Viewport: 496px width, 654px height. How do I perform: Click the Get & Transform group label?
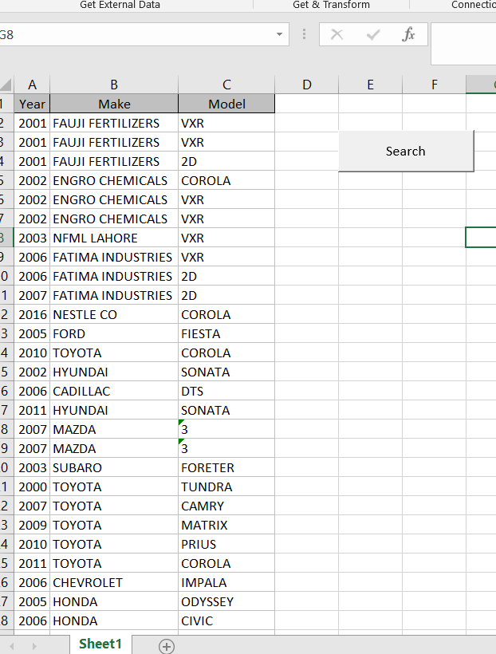click(x=331, y=5)
